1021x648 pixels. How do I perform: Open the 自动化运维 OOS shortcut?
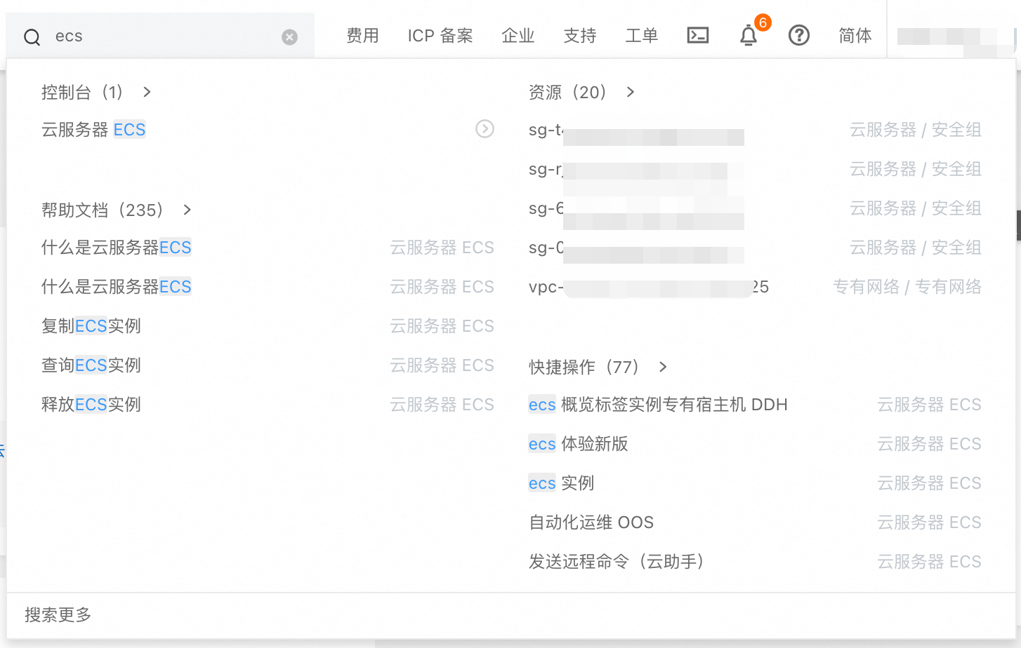591,522
